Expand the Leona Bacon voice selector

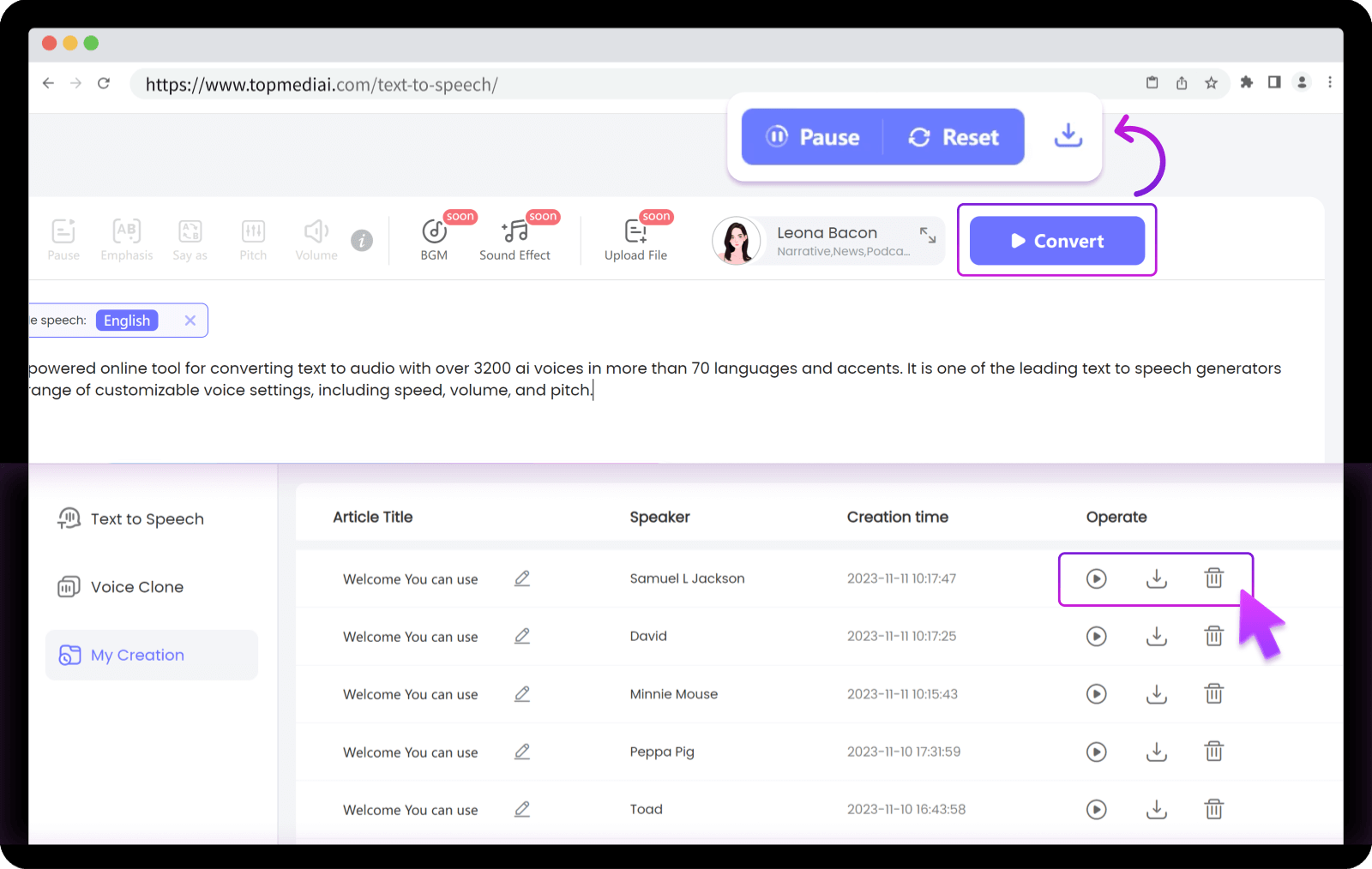coord(928,234)
